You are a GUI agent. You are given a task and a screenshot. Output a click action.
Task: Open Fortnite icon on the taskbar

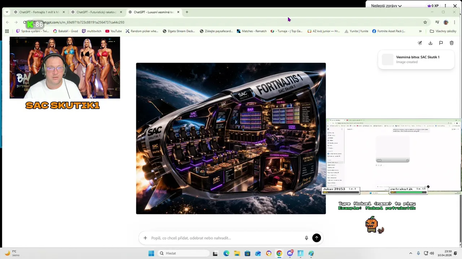pyautogui.click(x=300, y=253)
